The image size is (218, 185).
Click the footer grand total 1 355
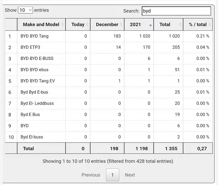point(171,149)
